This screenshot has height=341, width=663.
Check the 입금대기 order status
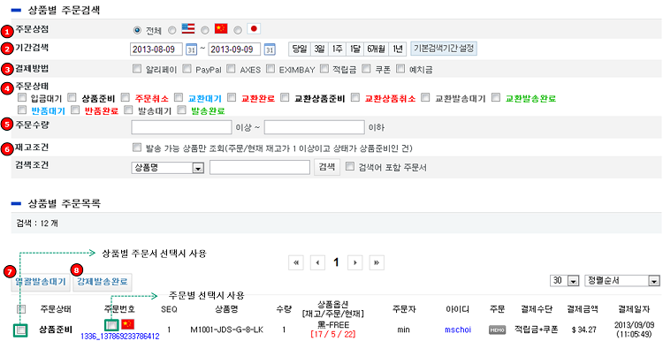click(x=22, y=98)
